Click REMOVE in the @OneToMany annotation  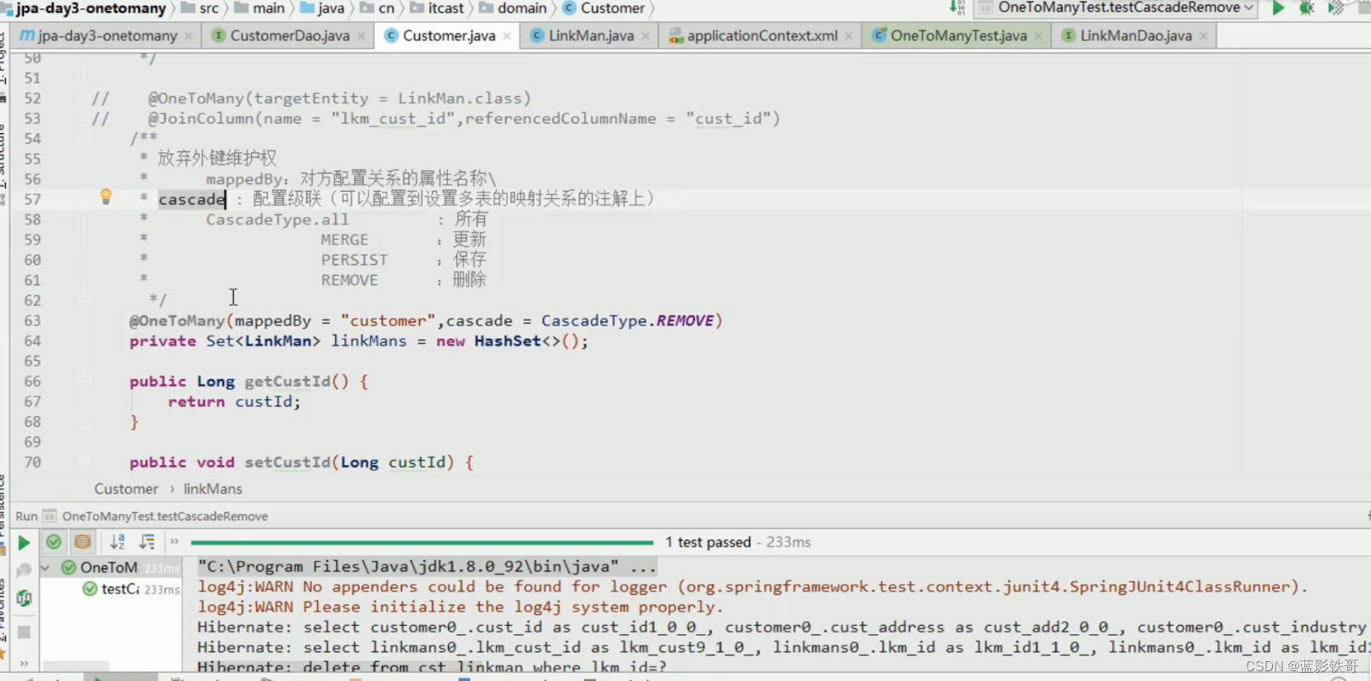(x=684, y=321)
